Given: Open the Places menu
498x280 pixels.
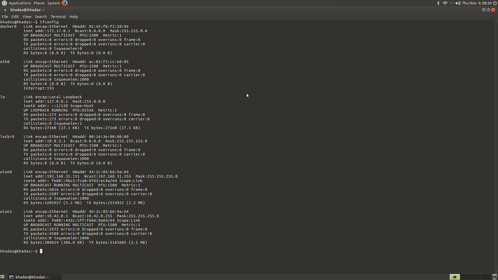Looking at the screenshot, I should pyautogui.click(x=39, y=2).
